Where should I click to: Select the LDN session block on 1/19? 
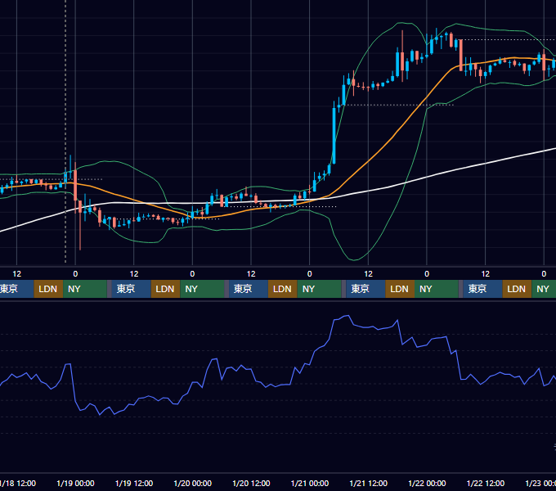click(x=166, y=289)
